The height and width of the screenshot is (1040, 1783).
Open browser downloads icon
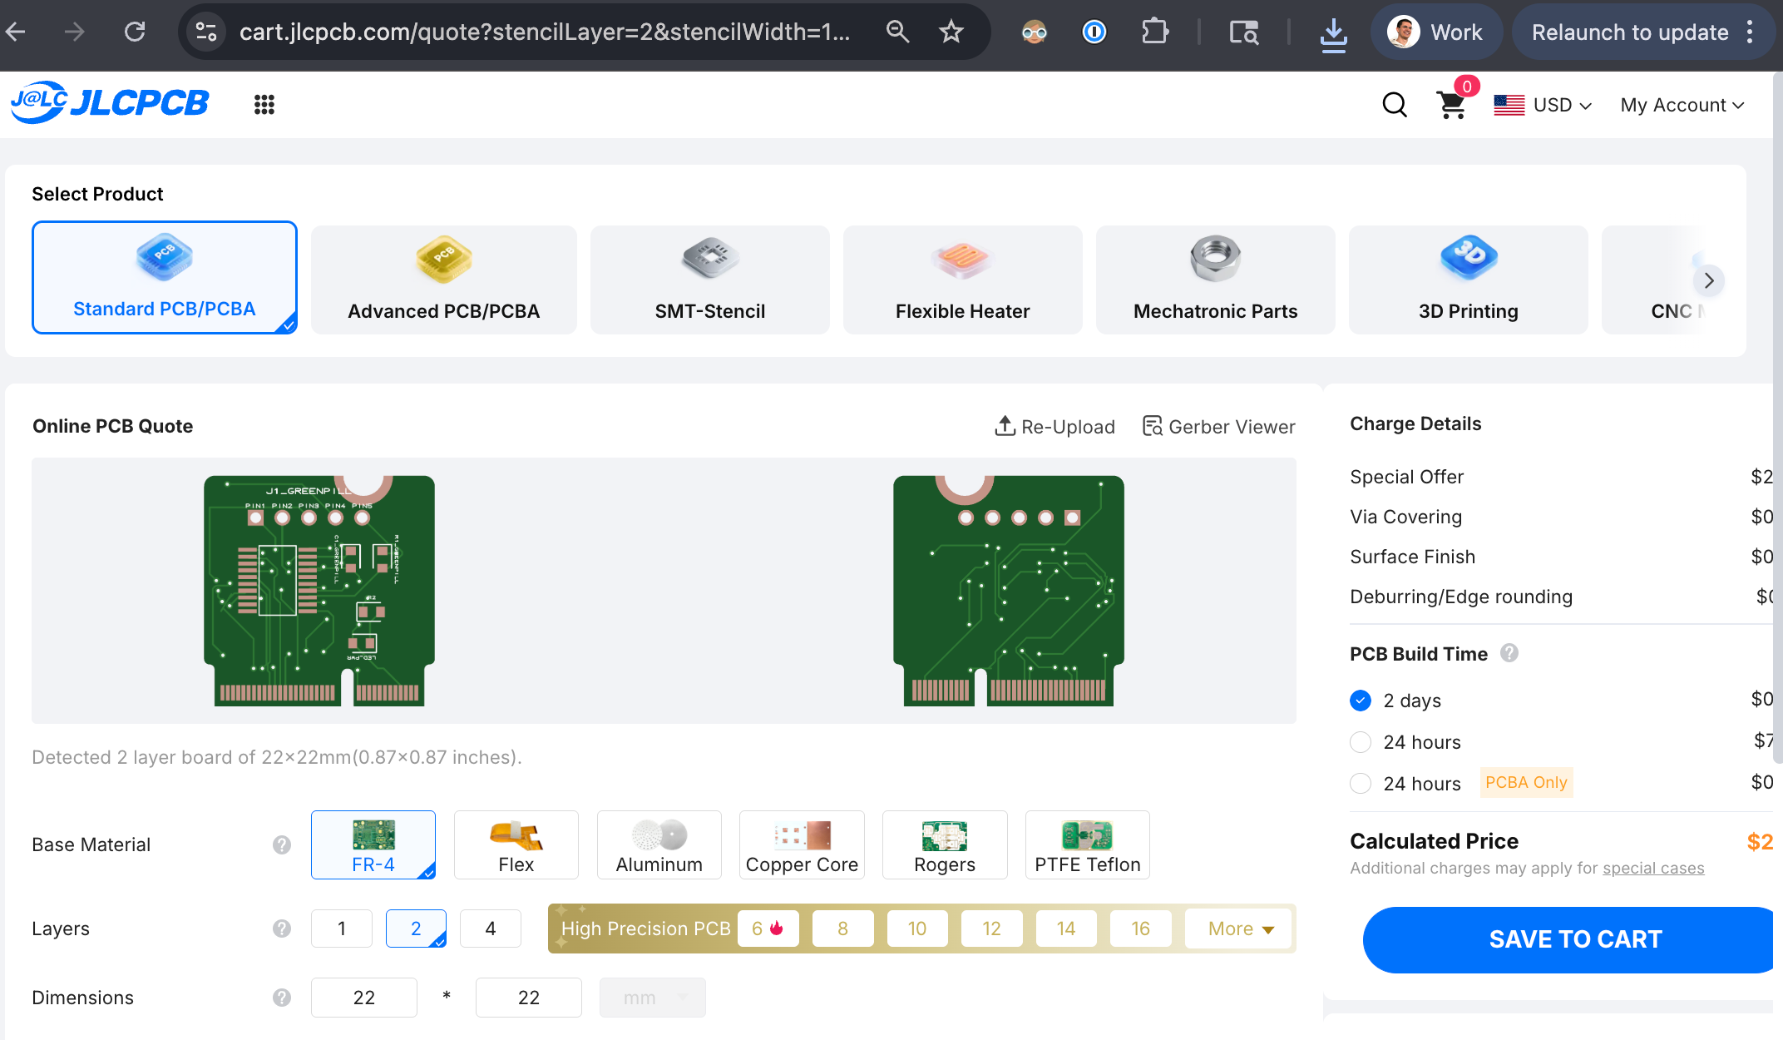pos(1333,33)
